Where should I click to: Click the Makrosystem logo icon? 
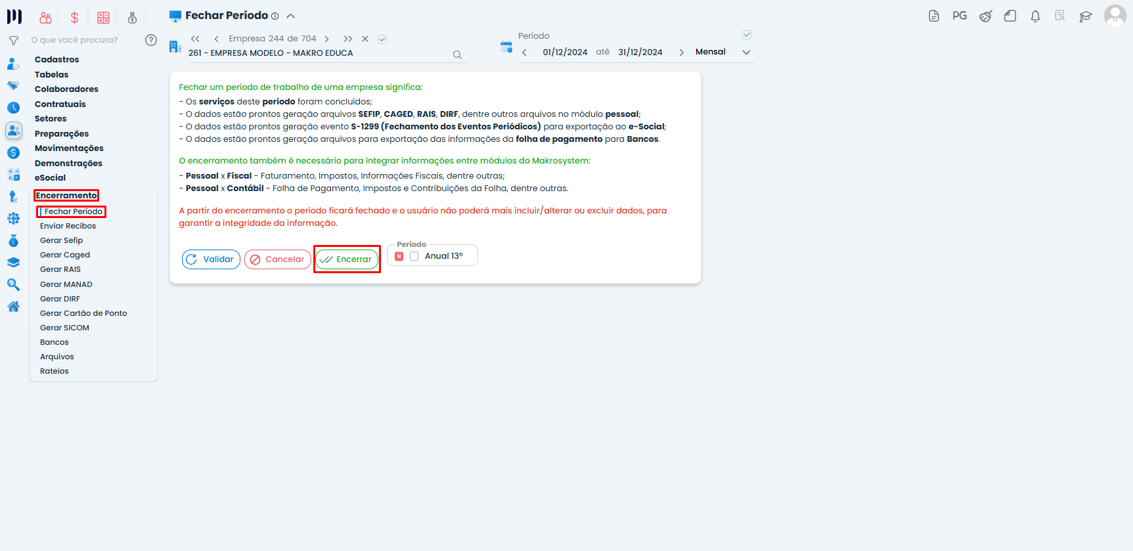(x=14, y=16)
